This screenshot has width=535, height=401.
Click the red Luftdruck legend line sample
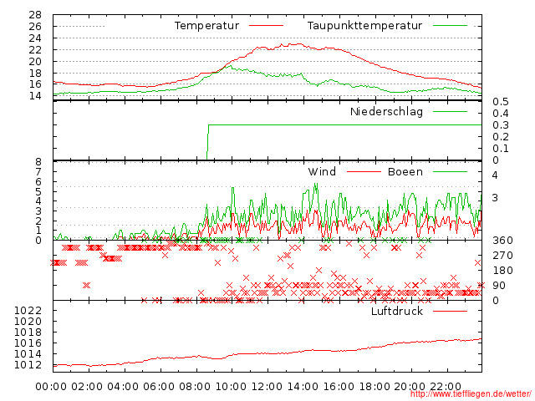point(450,311)
